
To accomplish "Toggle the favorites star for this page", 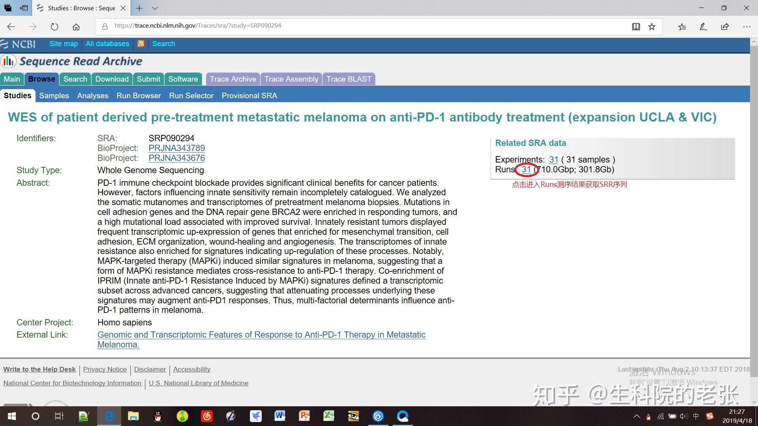I will tap(652, 26).
